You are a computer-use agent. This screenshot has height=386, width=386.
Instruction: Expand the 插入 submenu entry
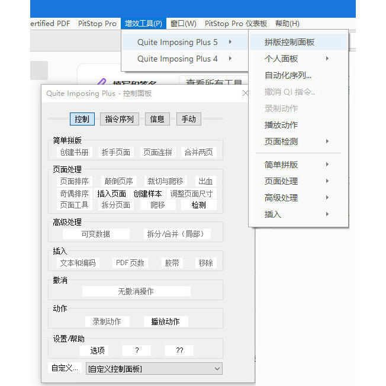tap(298, 214)
